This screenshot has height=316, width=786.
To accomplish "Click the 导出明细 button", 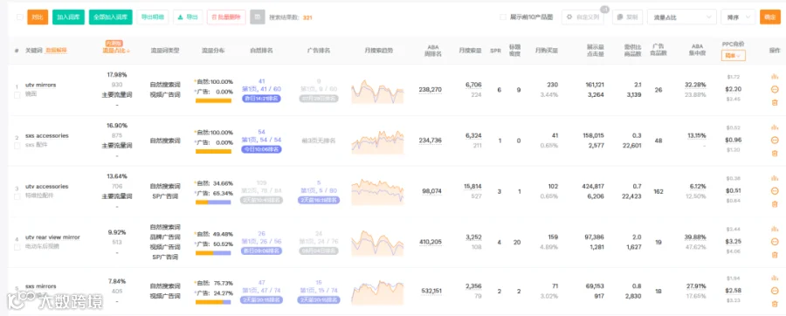I will [x=153, y=17].
